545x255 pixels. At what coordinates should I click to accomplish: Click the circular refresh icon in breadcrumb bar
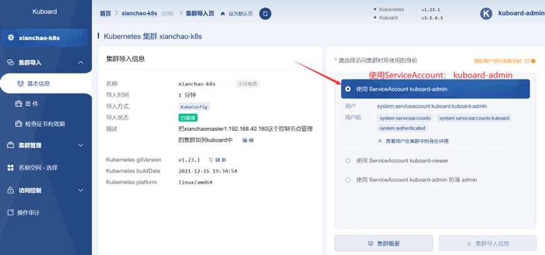pyautogui.click(x=265, y=14)
